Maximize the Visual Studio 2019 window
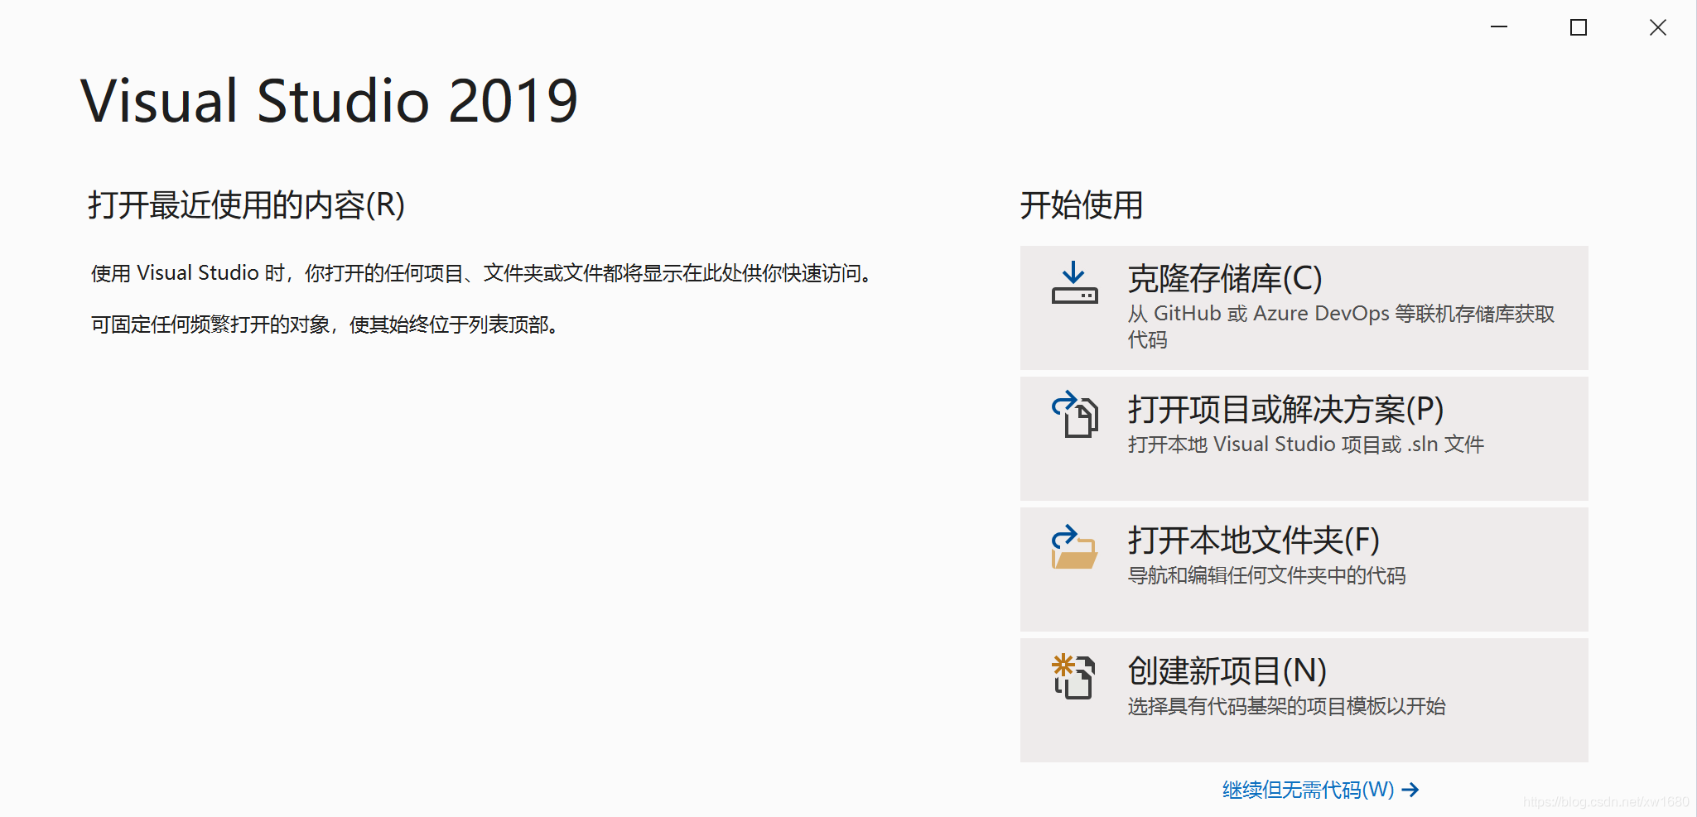 point(1579,27)
